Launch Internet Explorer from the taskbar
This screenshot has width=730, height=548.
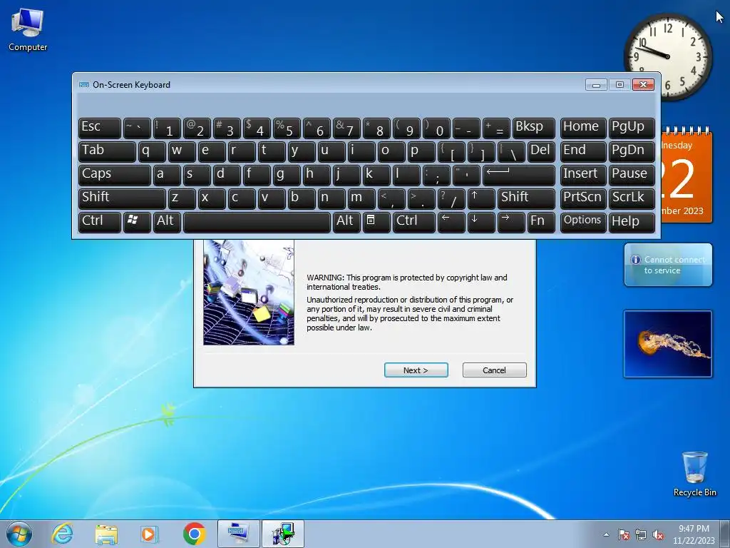63,534
